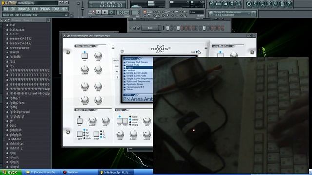The width and height of the screenshot is (312, 175).
Task: Click the Record button in transport
Action: coord(111,12)
